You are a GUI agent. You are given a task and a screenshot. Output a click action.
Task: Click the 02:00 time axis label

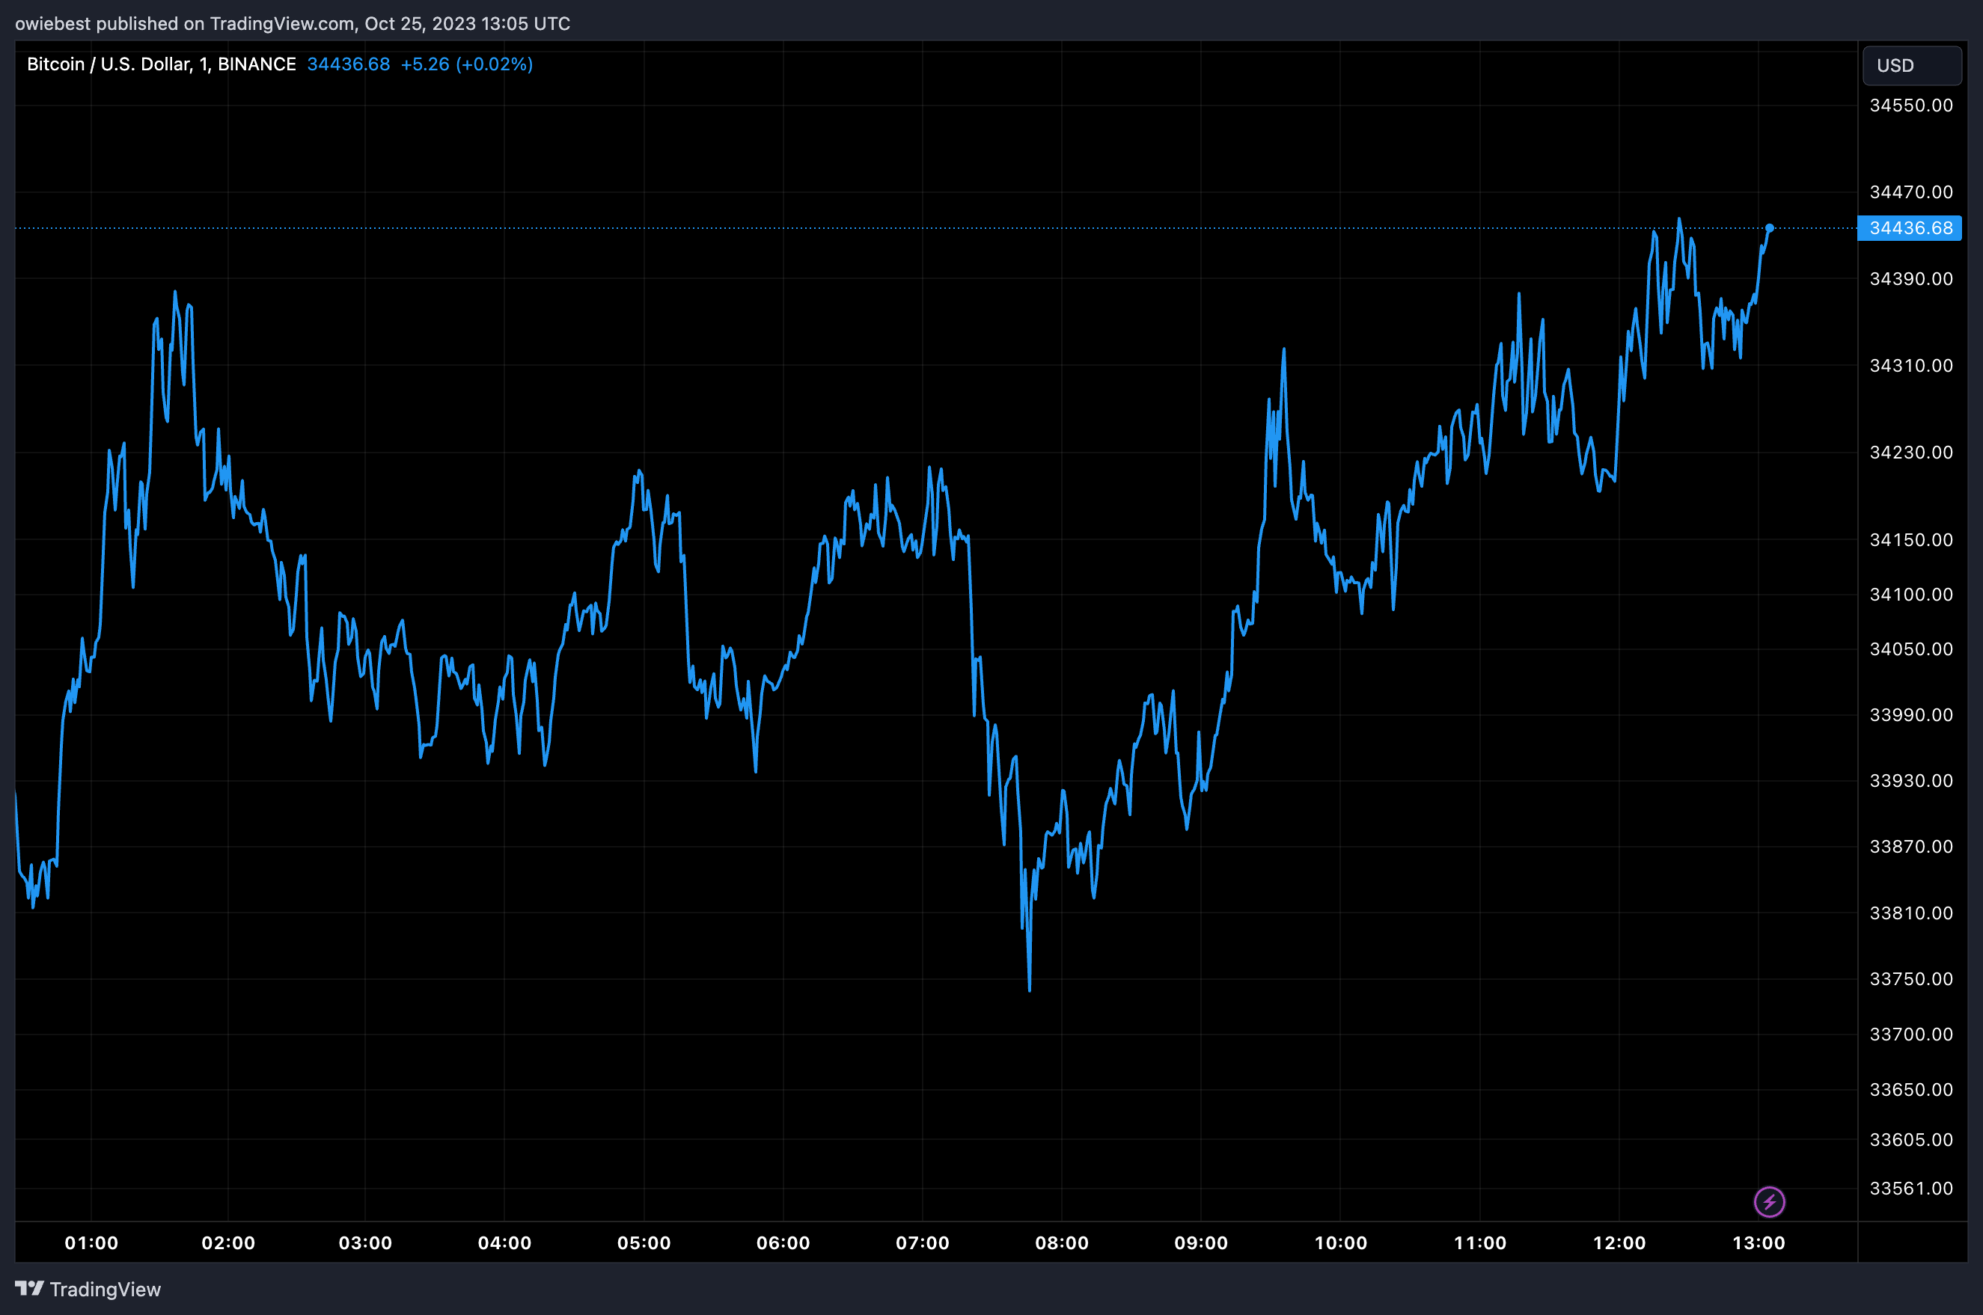click(228, 1243)
